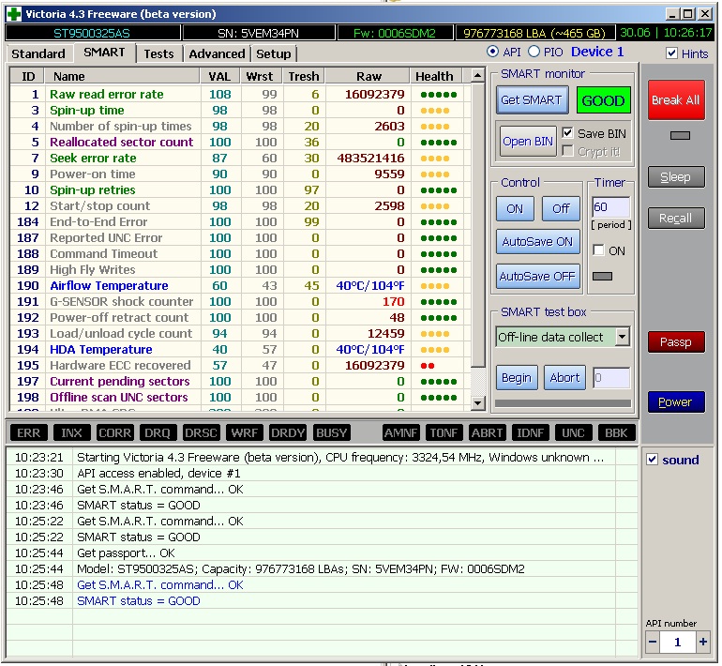The image size is (722, 666).
Task: Click the INX status indicator
Action: [71, 433]
